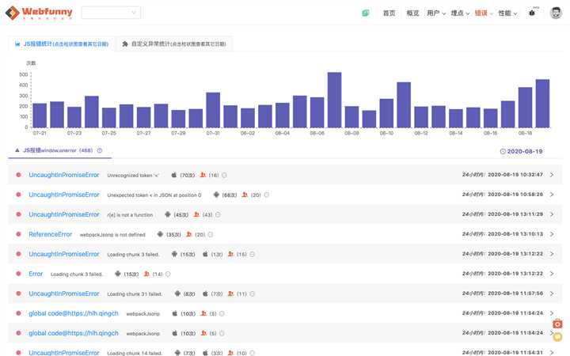The height and width of the screenshot is (356, 570).
Task: Open the 概览 nav item
Action: [x=412, y=13]
